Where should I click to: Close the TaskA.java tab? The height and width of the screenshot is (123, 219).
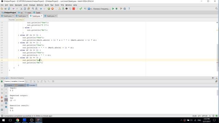point(41,16)
